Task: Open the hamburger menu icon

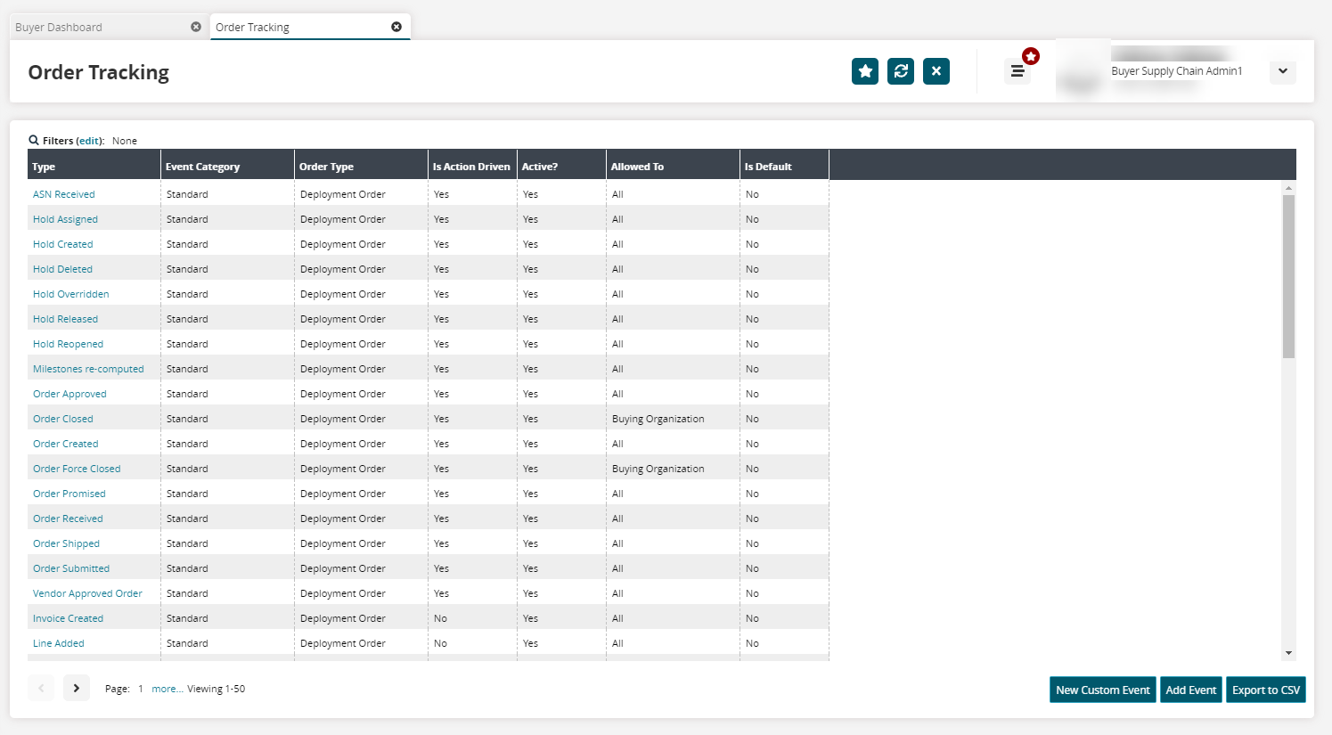Action: click(1017, 71)
